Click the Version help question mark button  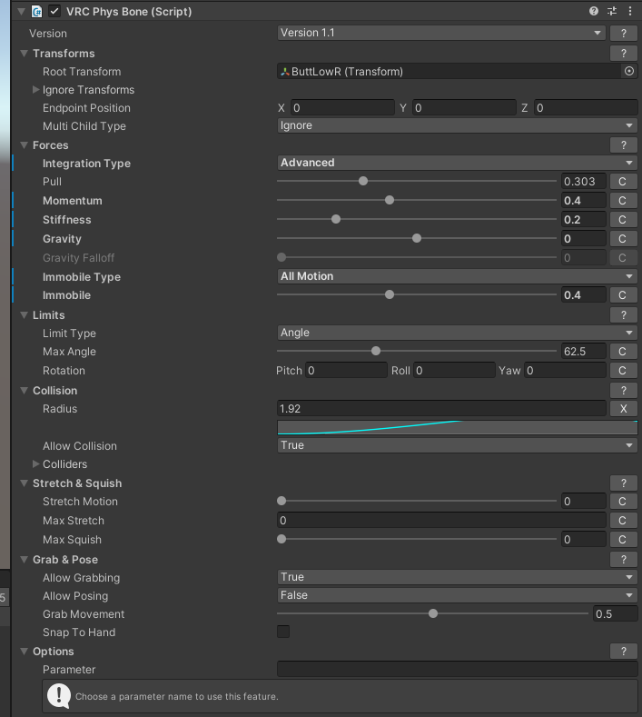(x=623, y=34)
